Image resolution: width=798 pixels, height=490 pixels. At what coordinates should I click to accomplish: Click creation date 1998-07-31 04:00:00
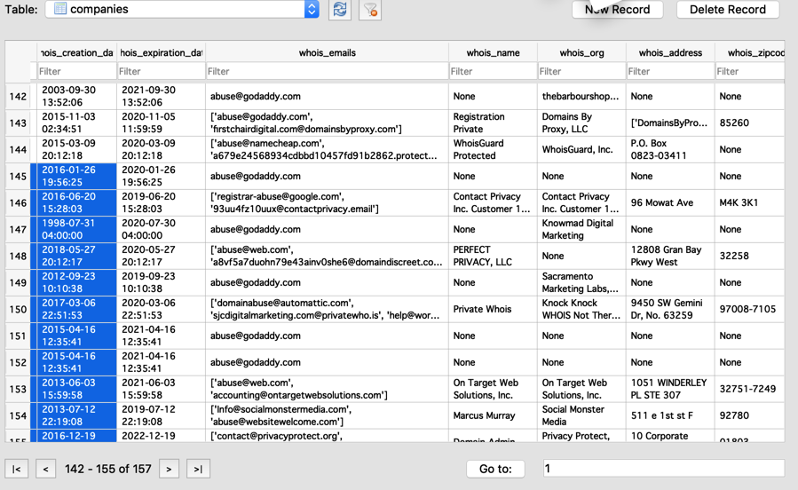click(x=77, y=230)
